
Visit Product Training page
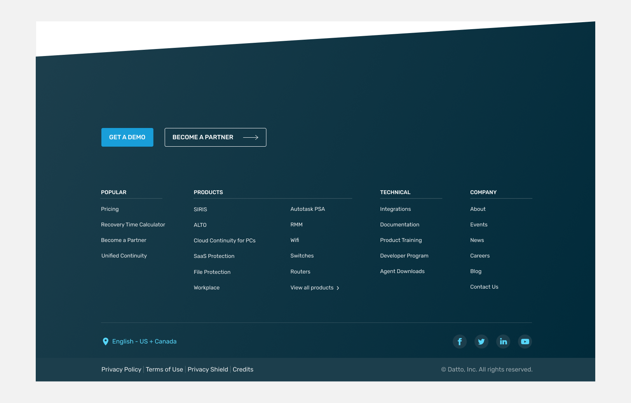401,240
